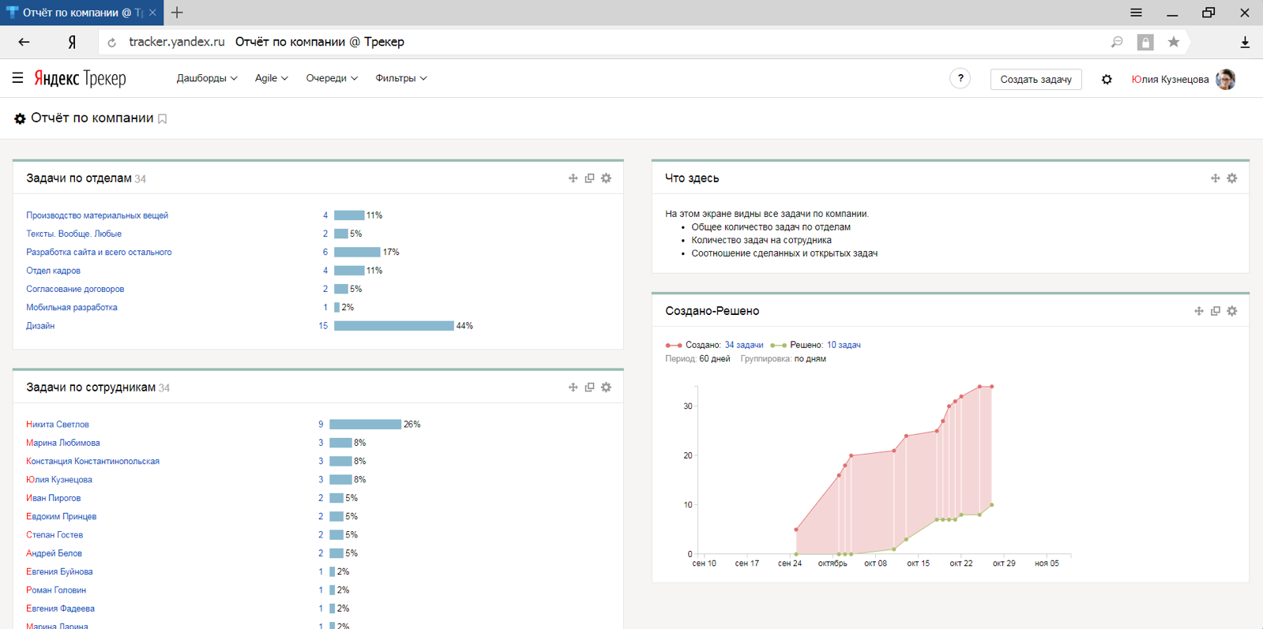Click the 10 задач resolved link

tap(844, 345)
